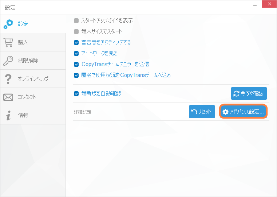
Task: Open アドバンス設定... button
Action: click(243, 112)
